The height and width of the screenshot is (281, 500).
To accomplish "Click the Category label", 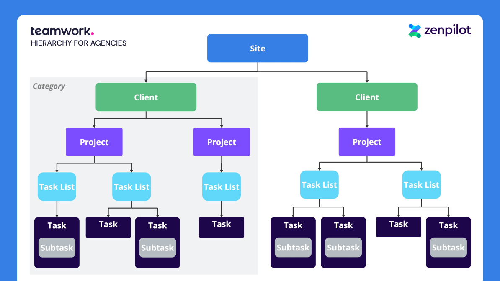I will pos(49,86).
